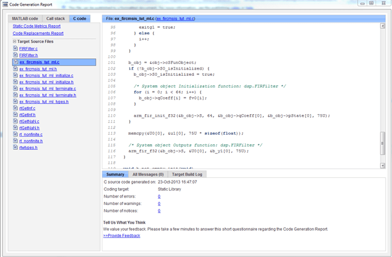Click the file icon next to rtwtypes.h
The image size is (392, 257).
(15, 148)
